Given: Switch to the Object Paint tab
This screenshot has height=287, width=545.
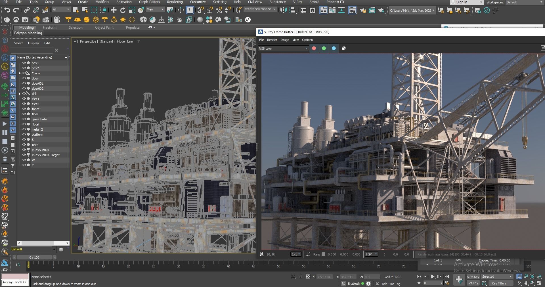Looking at the screenshot, I should pos(104,28).
